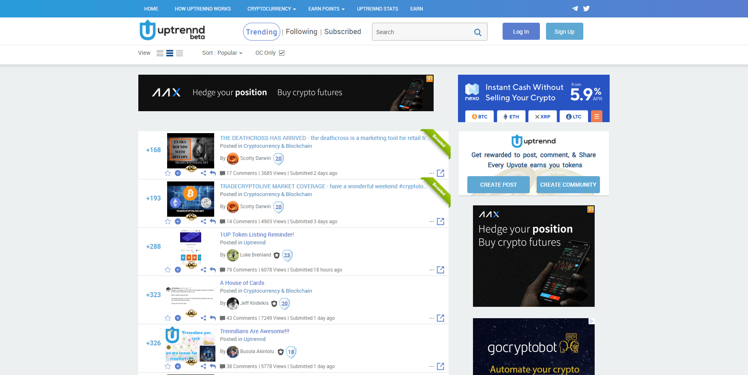748x375 pixels.
Task: Open more options on A House of Cards
Action: [432, 318]
